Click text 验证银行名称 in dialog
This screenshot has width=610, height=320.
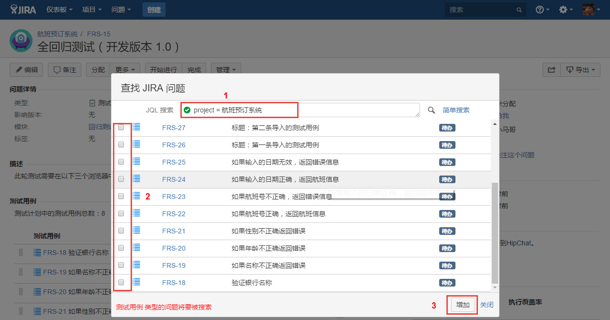(x=252, y=283)
